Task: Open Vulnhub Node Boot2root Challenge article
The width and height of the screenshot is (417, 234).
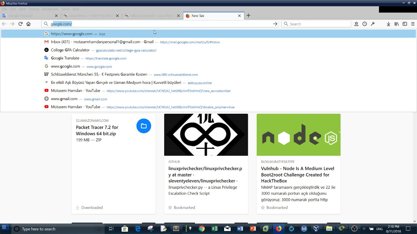Action: coord(297,175)
